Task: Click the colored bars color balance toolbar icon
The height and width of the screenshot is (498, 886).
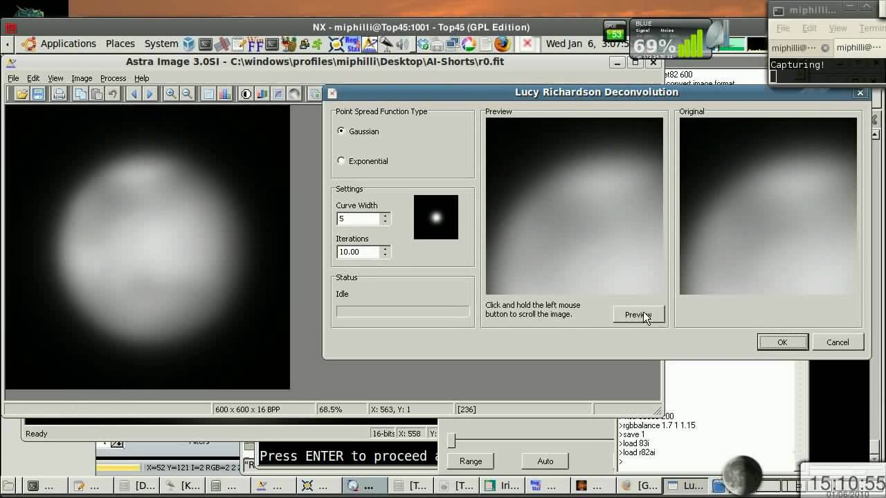Action: click(x=262, y=94)
